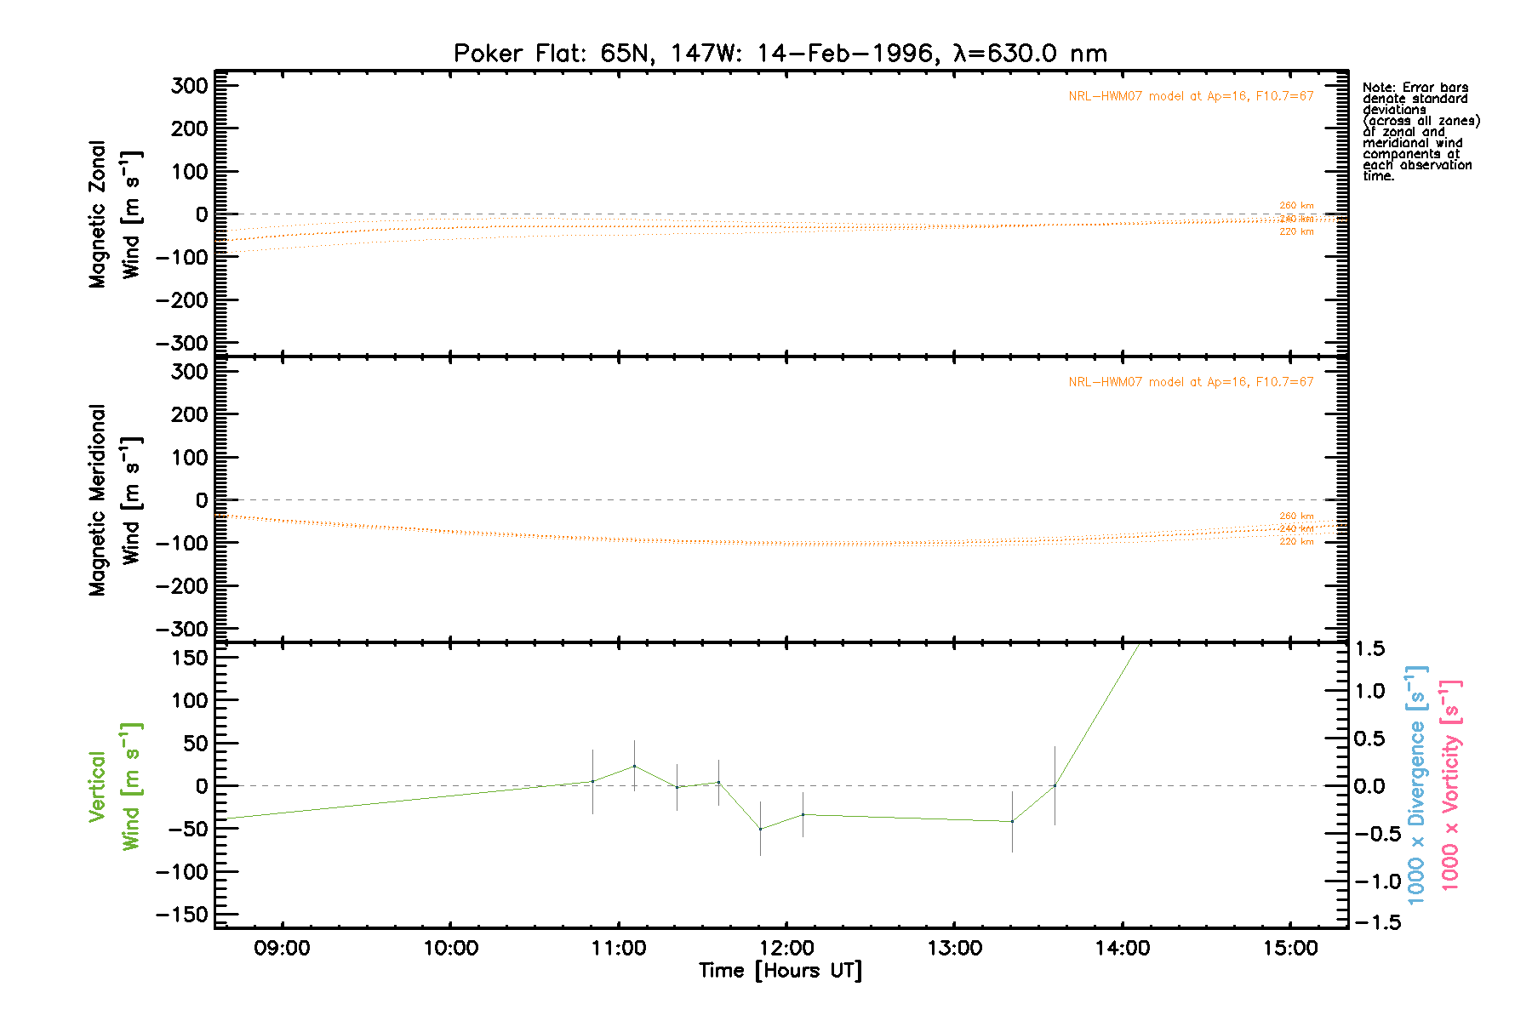The height and width of the screenshot is (1021, 1532).
Task: Click the vertical wind data point near 13:20
Action: click(1012, 821)
